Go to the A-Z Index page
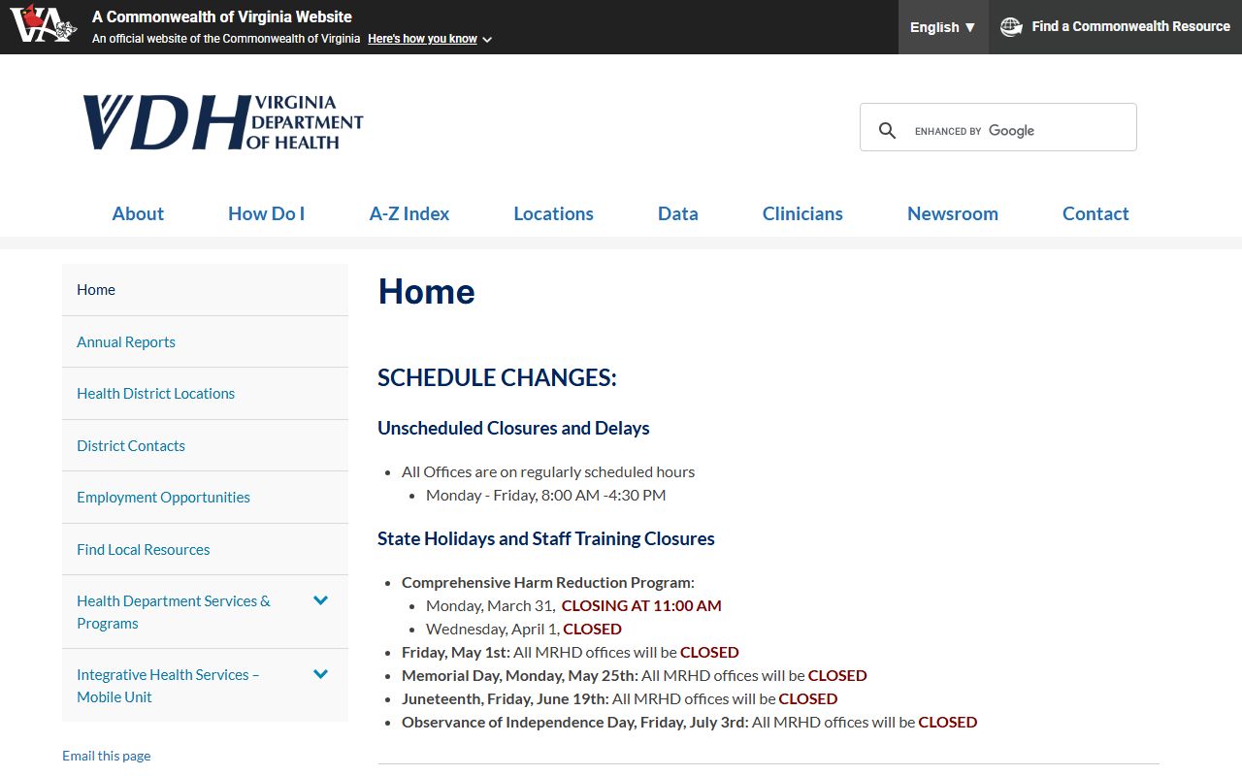The height and width of the screenshot is (776, 1242). click(x=409, y=213)
